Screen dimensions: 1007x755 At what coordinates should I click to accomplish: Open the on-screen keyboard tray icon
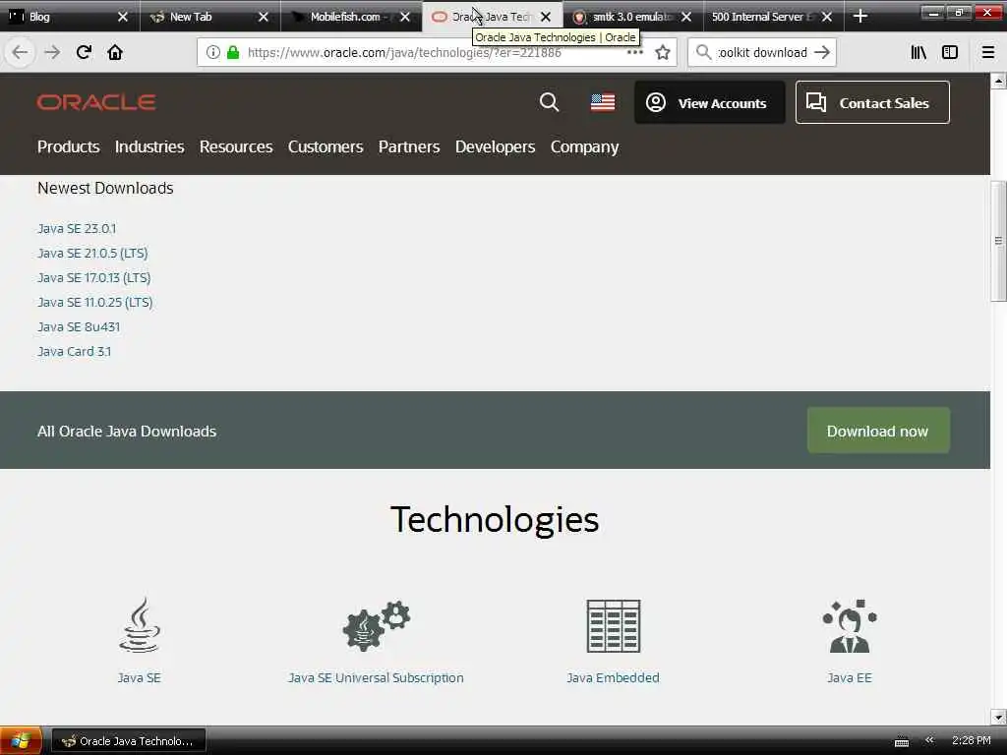[x=902, y=741]
